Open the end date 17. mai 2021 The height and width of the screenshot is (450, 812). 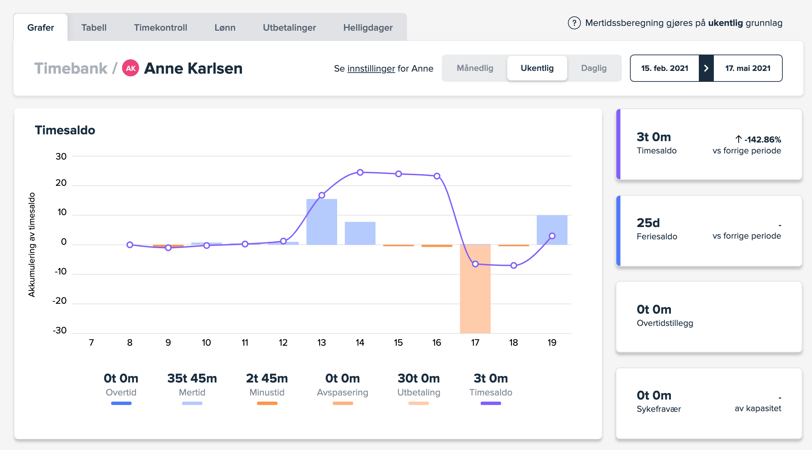pyautogui.click(x=748, y=68)
